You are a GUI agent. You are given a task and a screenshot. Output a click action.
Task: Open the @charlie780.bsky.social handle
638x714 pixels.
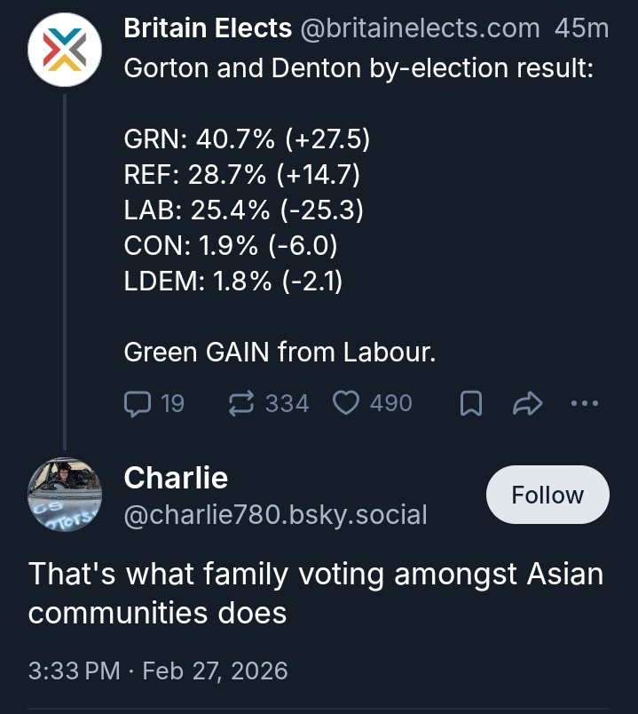point(275,514)
